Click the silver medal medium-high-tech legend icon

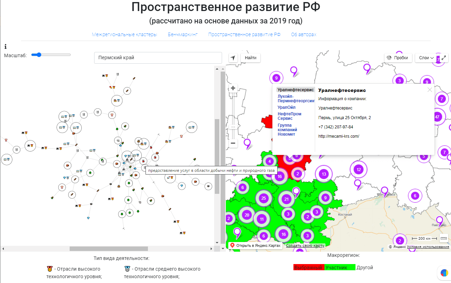point(127,269)
